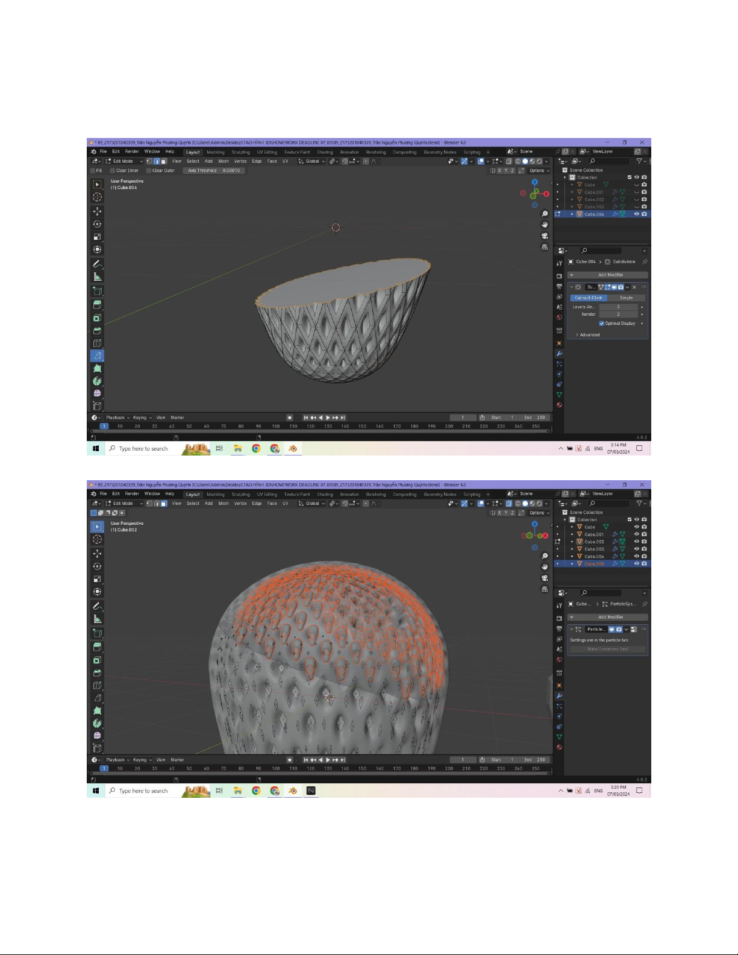Collapse the Particle modifier panel

[571, 630]
